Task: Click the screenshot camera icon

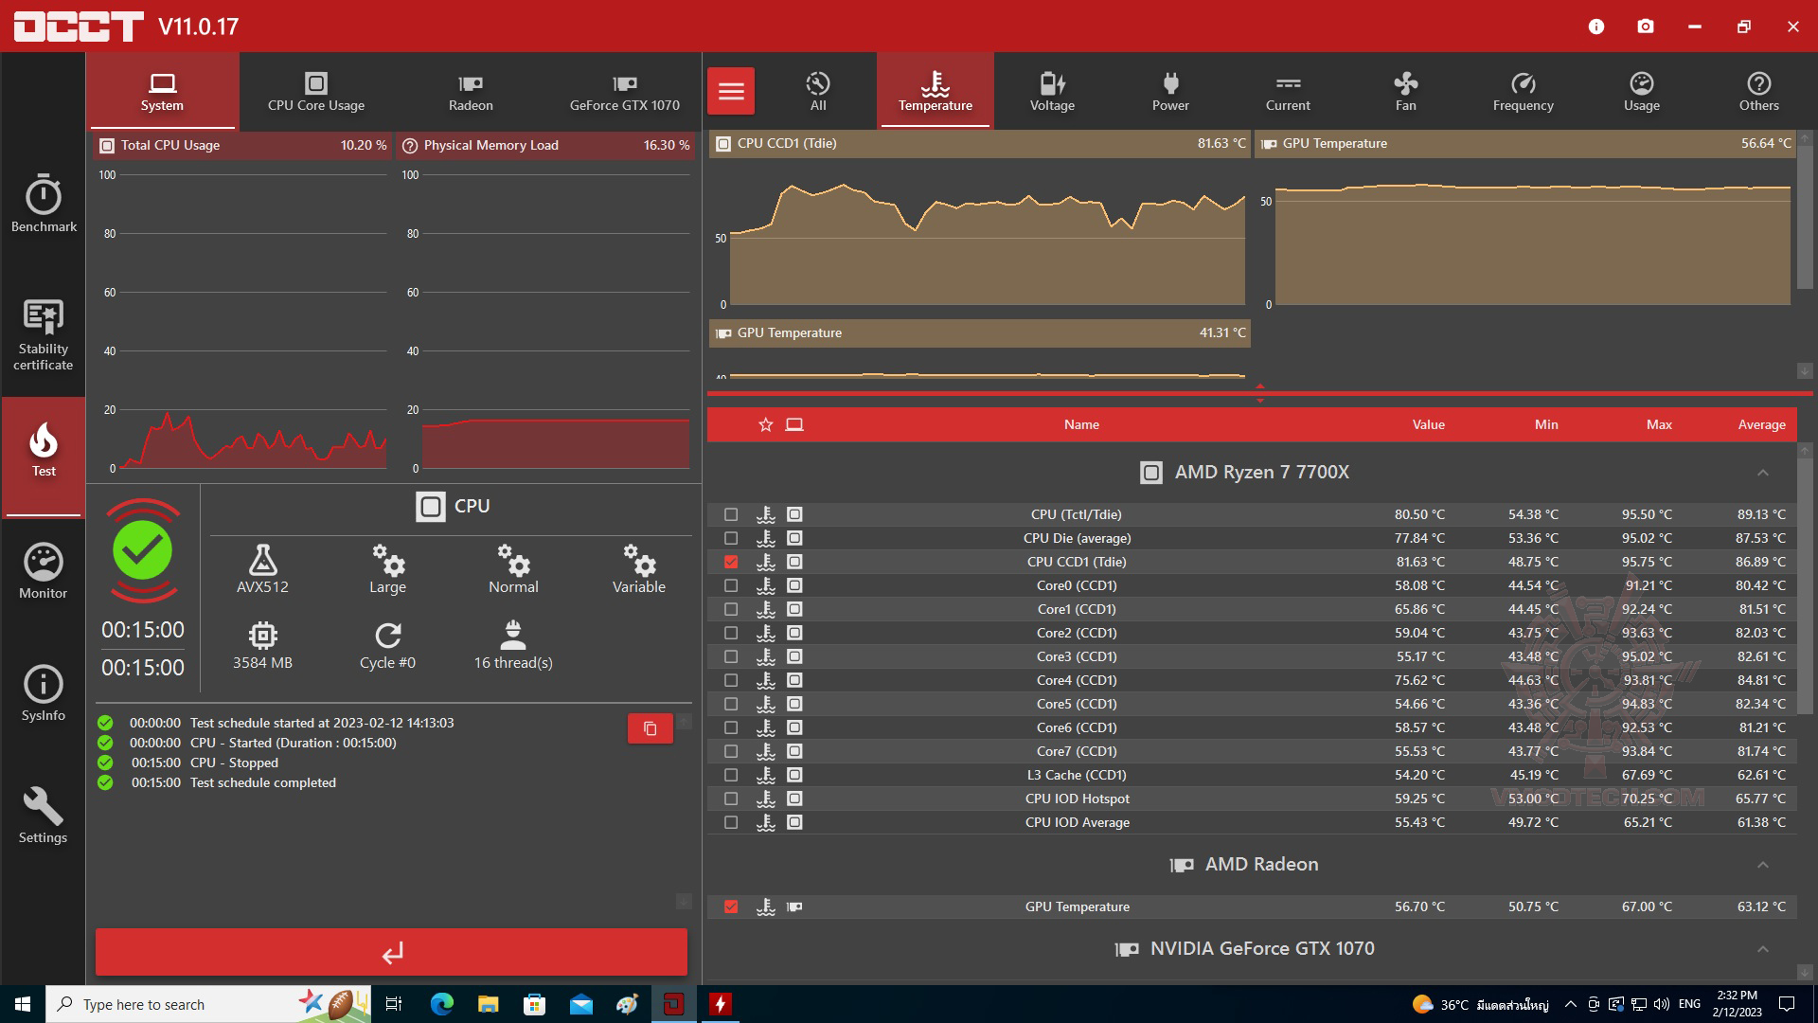Action: coord(1646,27)
